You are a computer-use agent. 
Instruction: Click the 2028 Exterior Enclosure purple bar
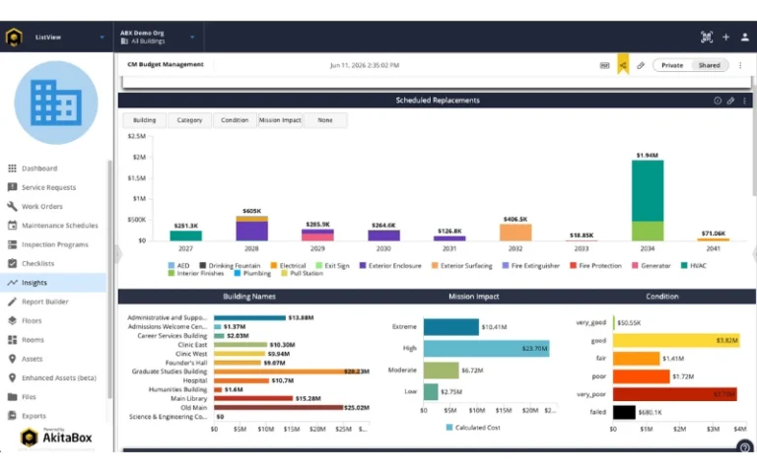[251, 231]
